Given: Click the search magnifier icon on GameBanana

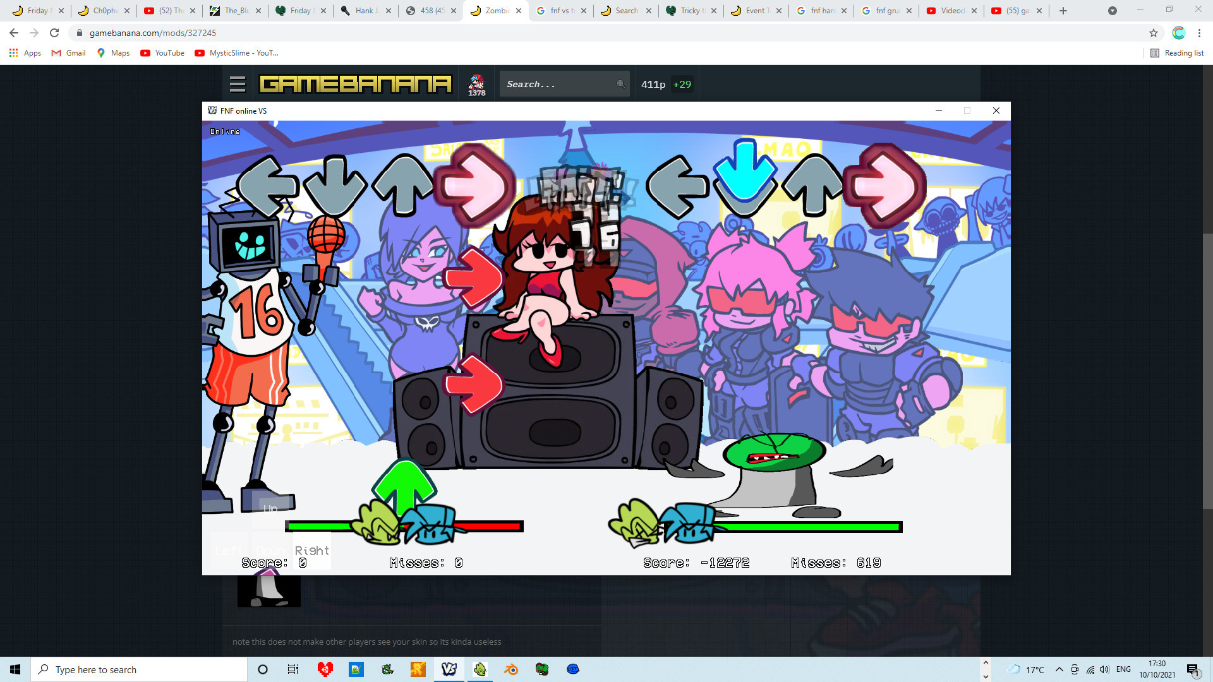Looking at the screenshot, I should (x=620, y=83).
